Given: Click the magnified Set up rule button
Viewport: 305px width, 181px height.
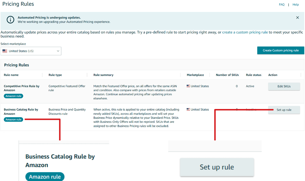Looking at the screenshot, I should (217, 167).
